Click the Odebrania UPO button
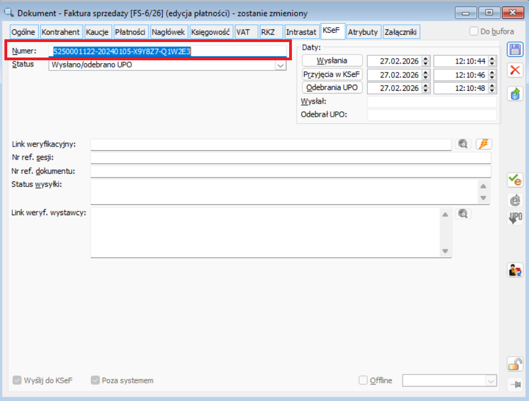This screenshot has height=401, width=529. point(332,87)
